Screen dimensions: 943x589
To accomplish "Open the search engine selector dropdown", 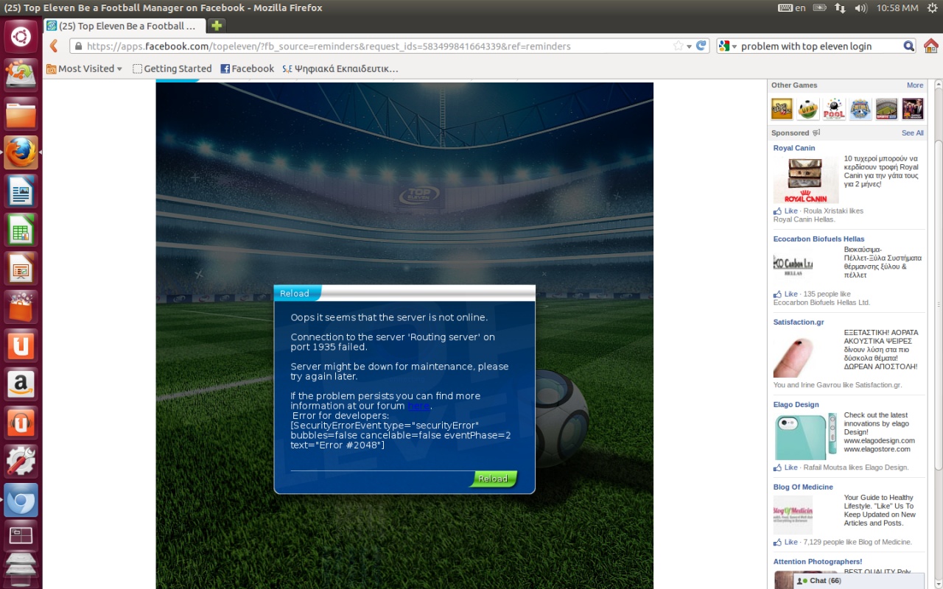I will tap(728, 46).
